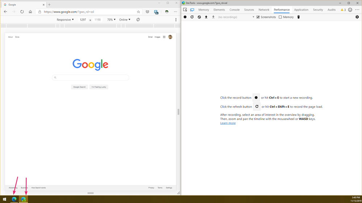This screenshot has width=362, height=203.
Task: Click browser back arrow
Action: click(5, 12)
